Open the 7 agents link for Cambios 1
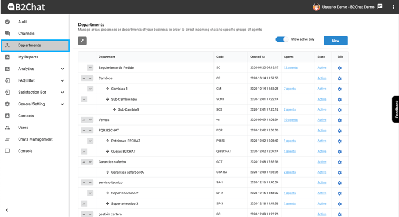This screenshot has width=399, height=217. click(290, 89)
